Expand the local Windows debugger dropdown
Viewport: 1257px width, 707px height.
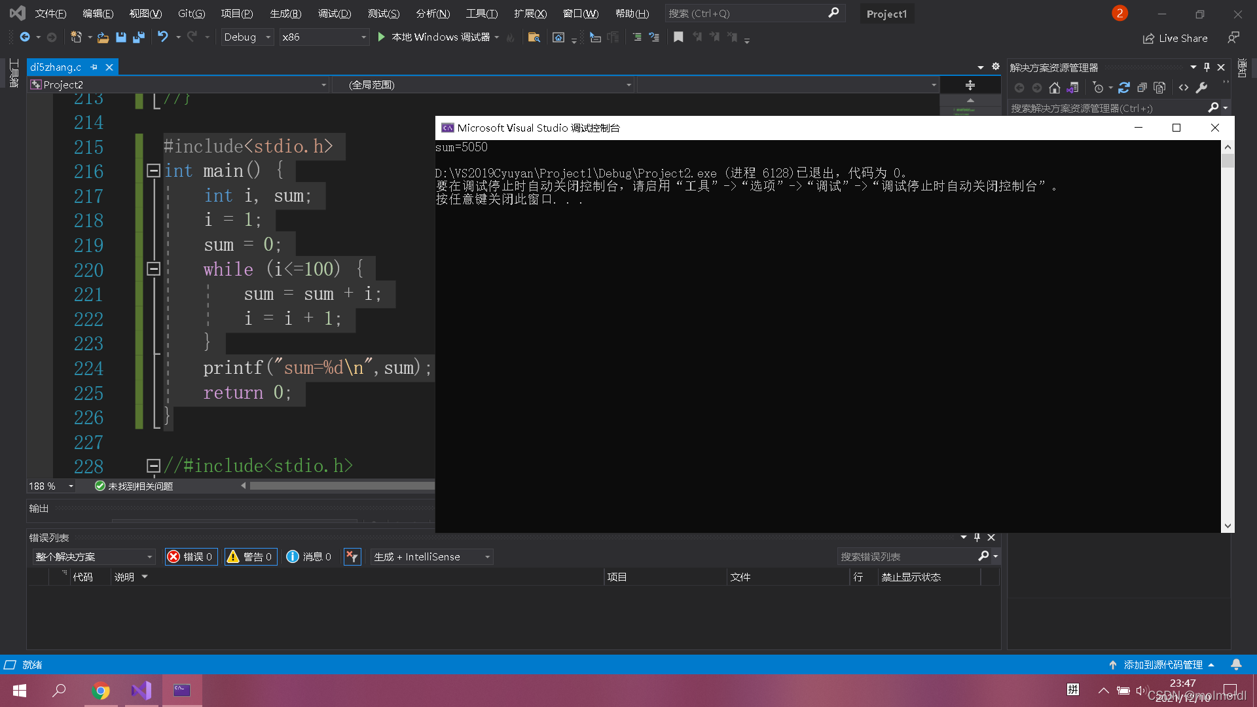499,37
